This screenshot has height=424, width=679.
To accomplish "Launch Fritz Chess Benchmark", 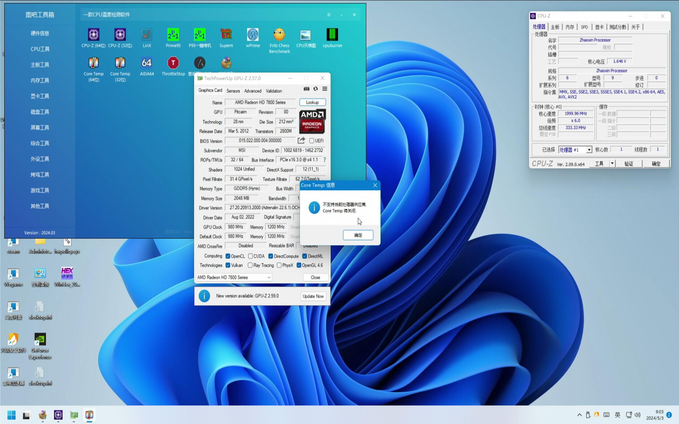I will [x=279, y=35].
